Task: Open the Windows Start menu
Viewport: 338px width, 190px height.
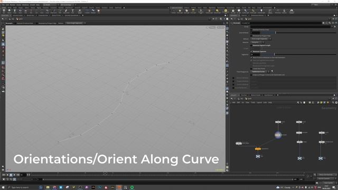Action: click(3, 187)
